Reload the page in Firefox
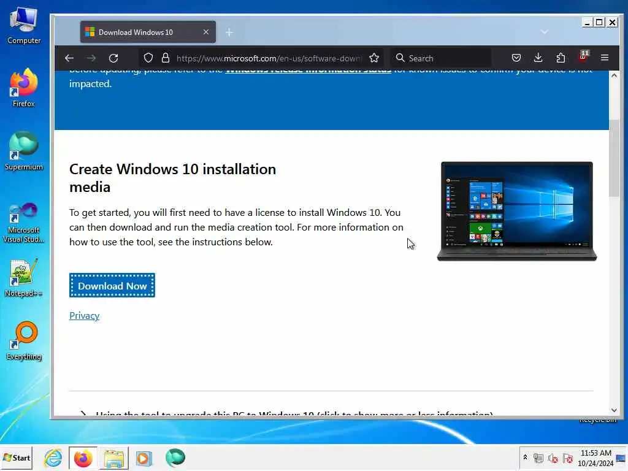 coord(113,58)
